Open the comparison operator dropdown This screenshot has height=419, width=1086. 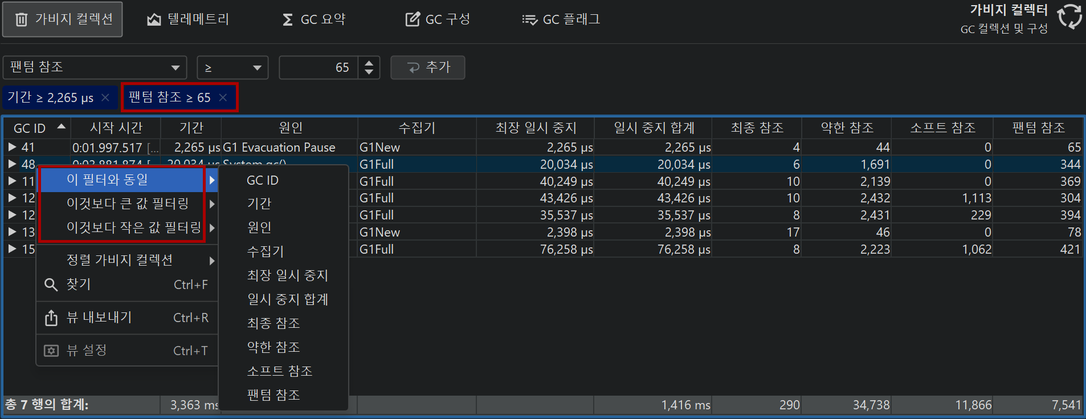[x=258, y=68]
